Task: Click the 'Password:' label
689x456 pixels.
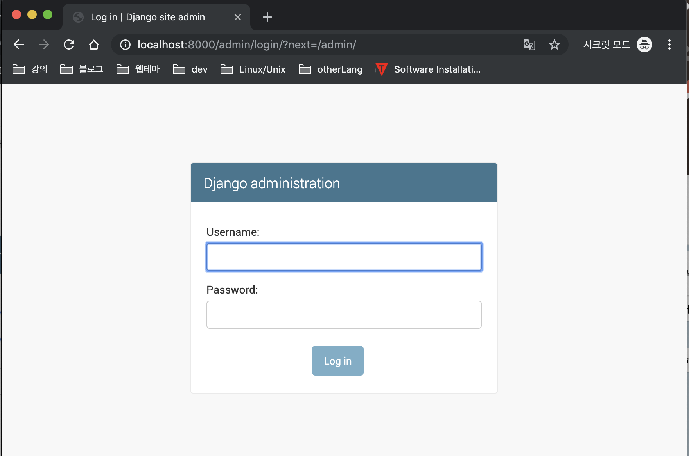Action: [x=232, y=290]
